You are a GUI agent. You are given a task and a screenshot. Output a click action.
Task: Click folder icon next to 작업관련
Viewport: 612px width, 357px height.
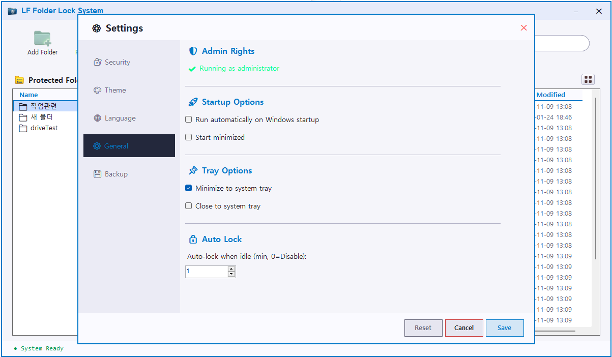coord(23,106)
